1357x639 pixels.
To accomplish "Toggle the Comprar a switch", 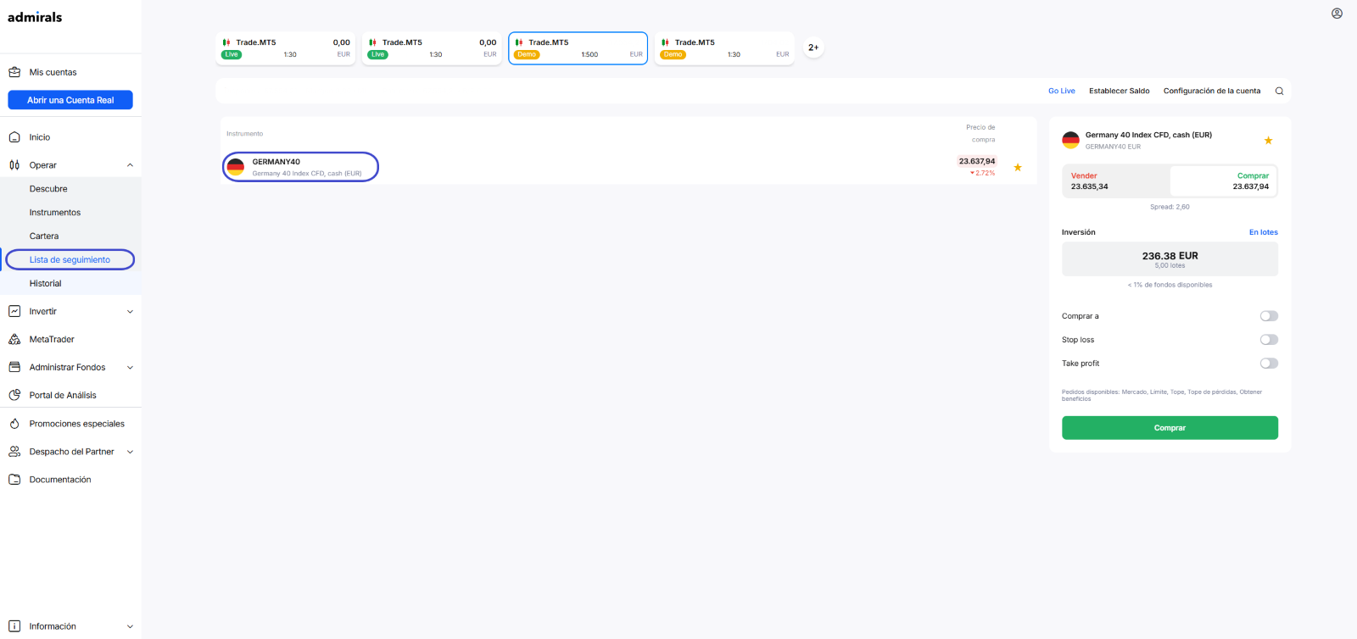I will coord(1269,316).
